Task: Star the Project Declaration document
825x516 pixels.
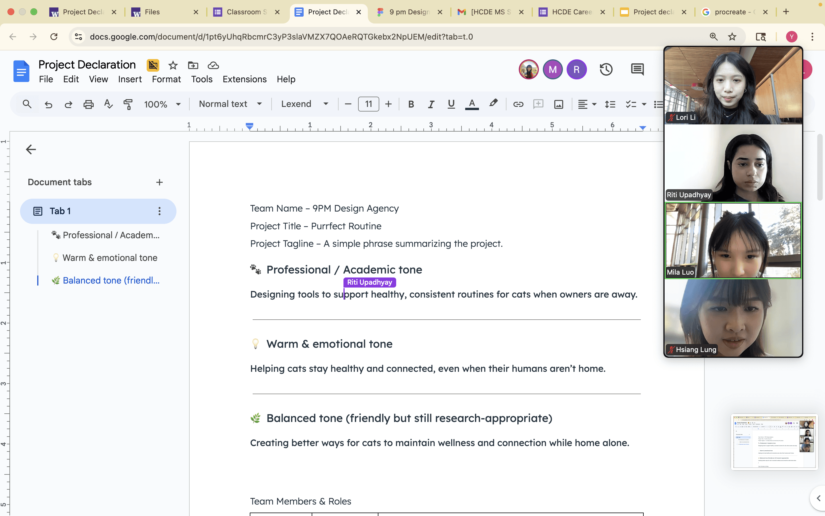Action: tap(173, 65)
